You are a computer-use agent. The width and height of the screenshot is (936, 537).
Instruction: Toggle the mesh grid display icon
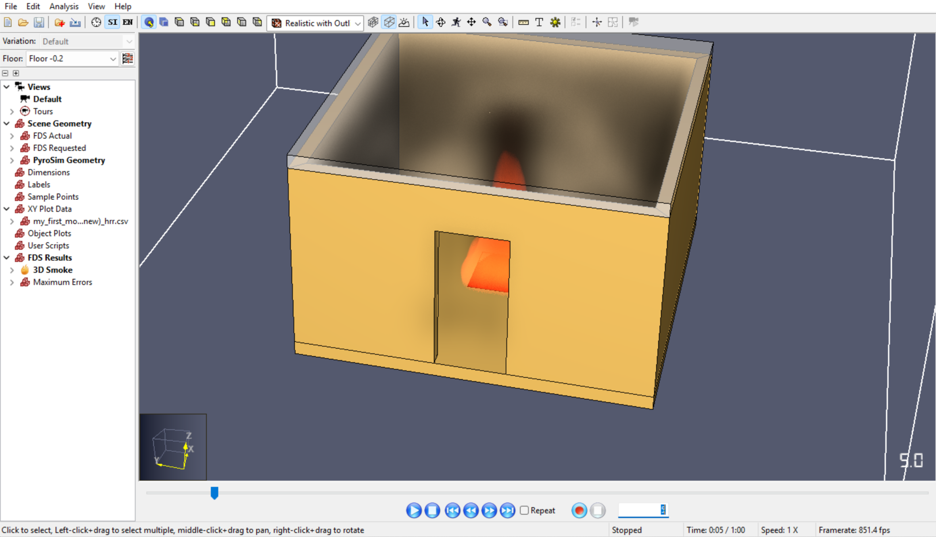(373, 23)
